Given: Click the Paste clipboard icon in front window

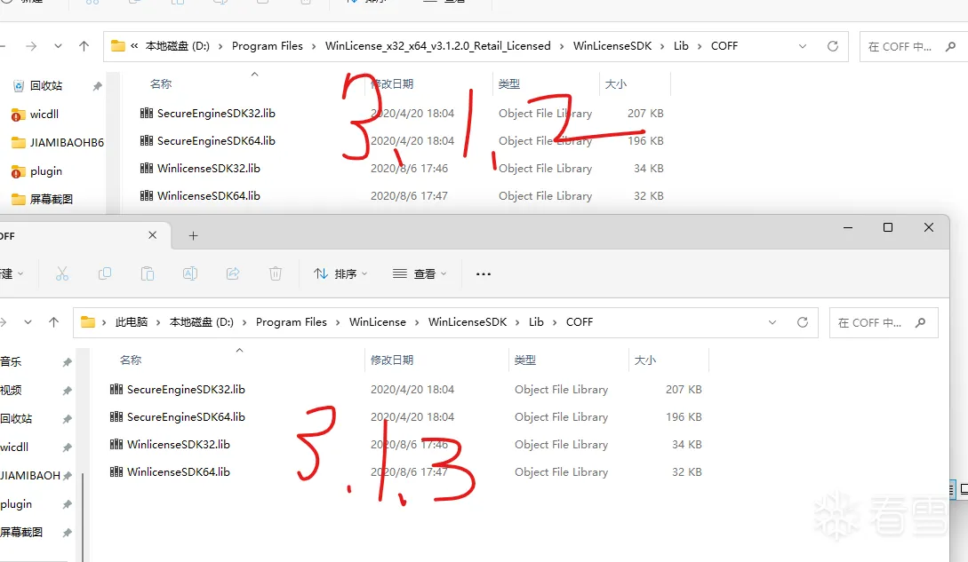Looking at the screenshot, I should click(148, 273).
